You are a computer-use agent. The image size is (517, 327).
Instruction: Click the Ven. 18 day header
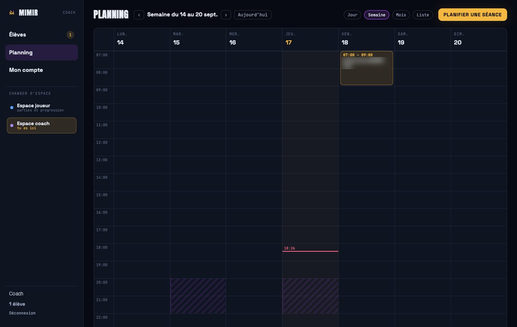366,39
